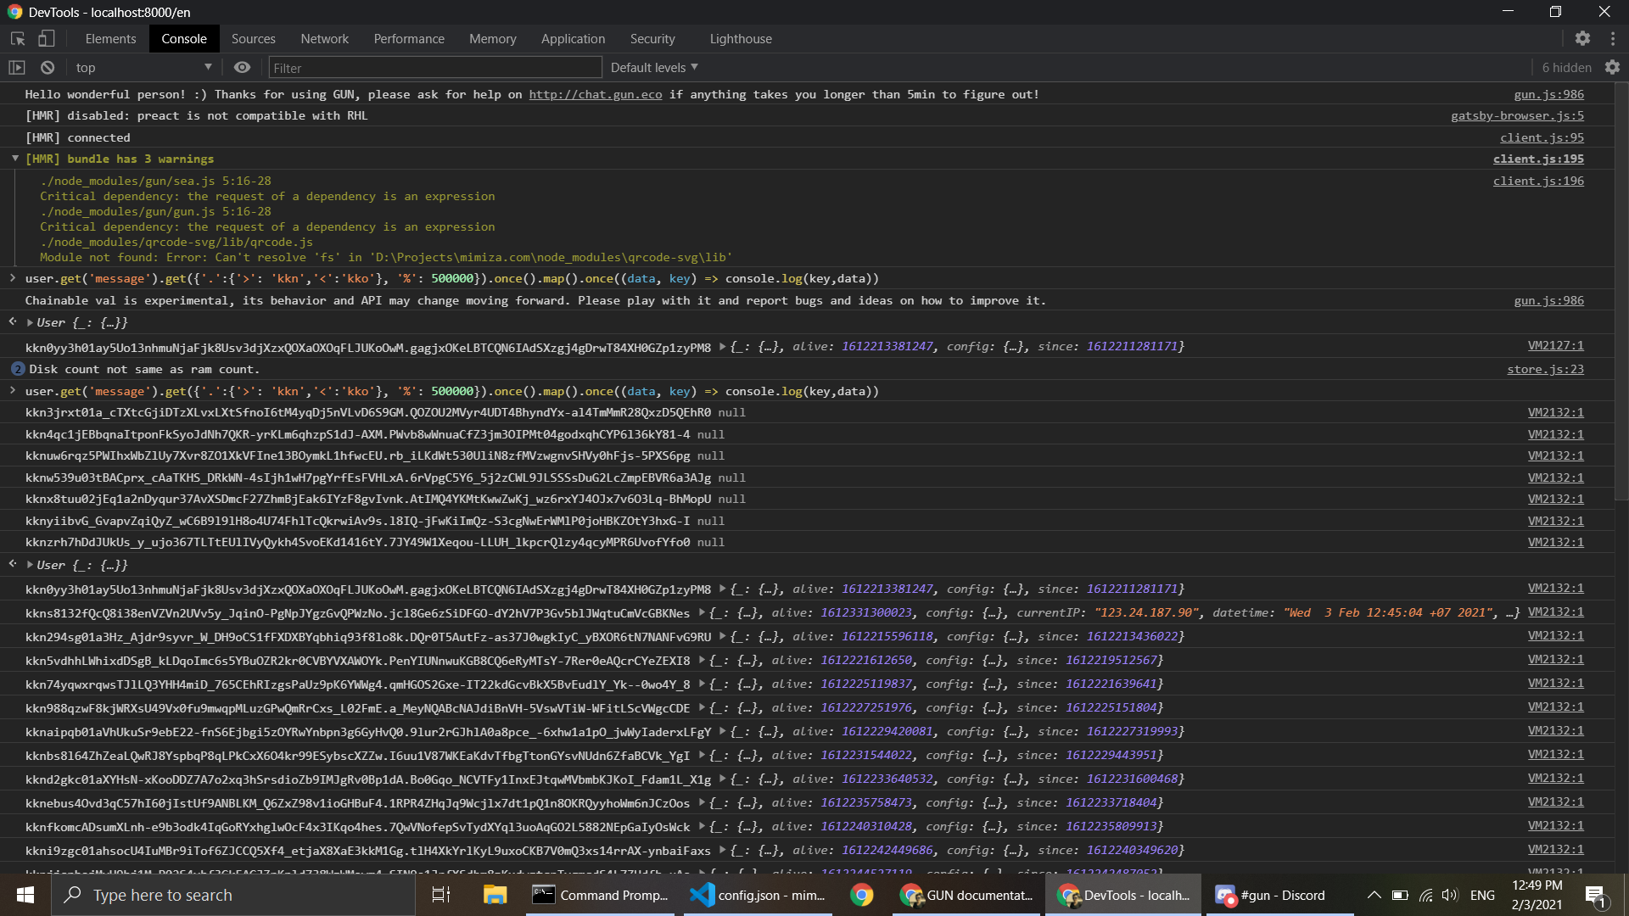1629x916 pixels.
Task: Open the Default levels dropdown
Action: pos(653,67)
